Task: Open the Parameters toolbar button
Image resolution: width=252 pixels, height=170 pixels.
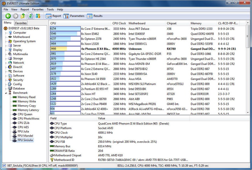Action: 74,16
